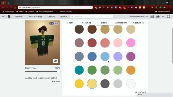Open the notifications feed icon
The image size is (173, 97).
(152, 17)
